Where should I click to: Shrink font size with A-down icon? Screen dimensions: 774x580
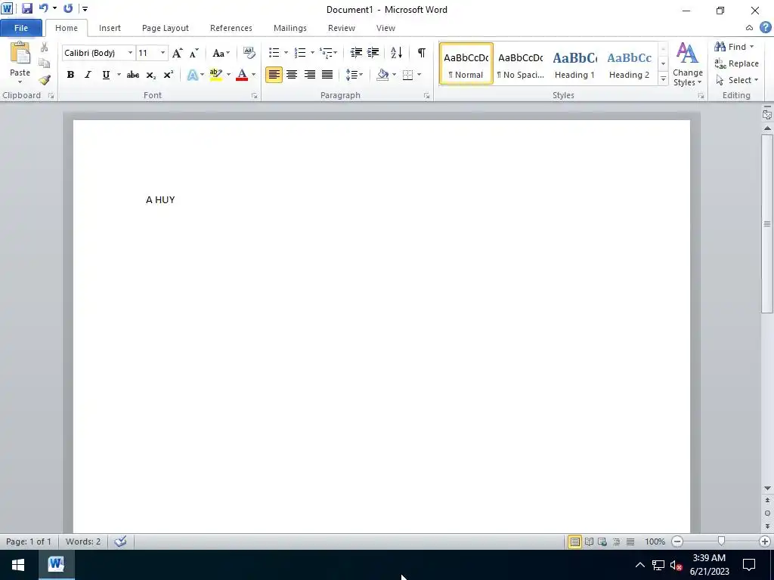(x=194, y=53)
